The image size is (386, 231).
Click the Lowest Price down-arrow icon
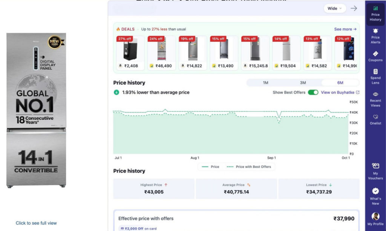[330, 185]
